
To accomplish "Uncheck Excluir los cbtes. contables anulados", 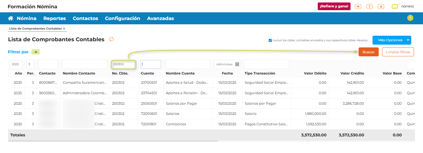I will point(270,40).
